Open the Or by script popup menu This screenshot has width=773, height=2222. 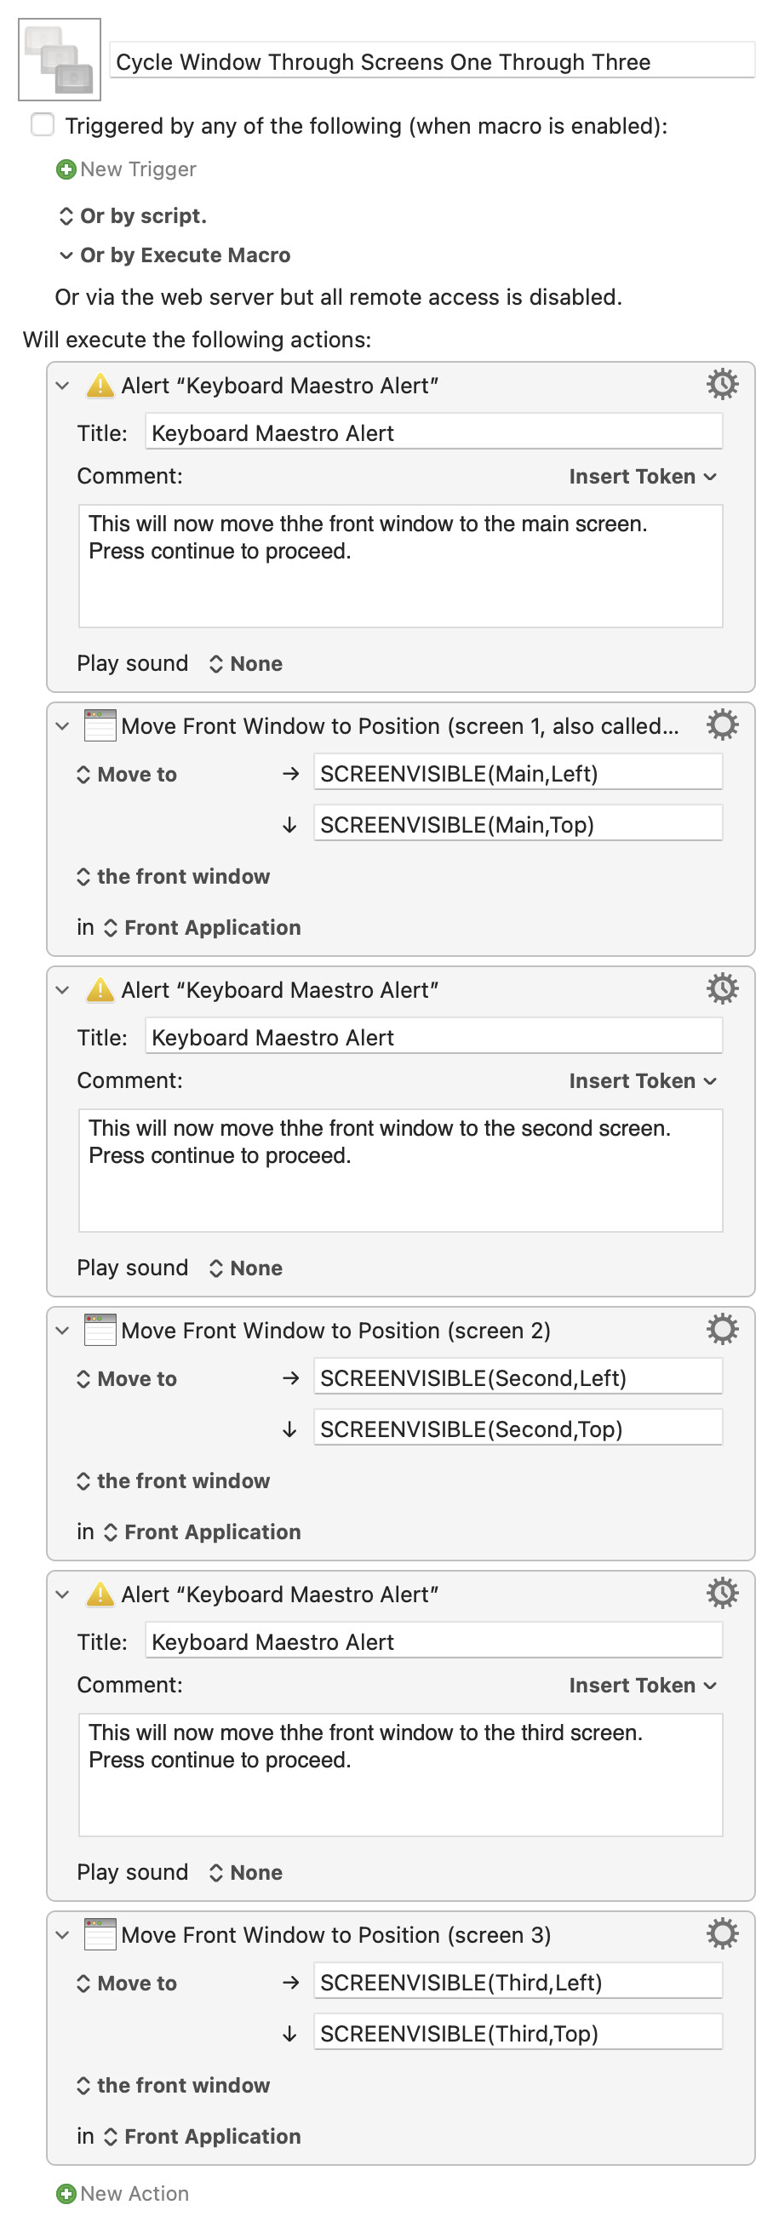(133, 215)
